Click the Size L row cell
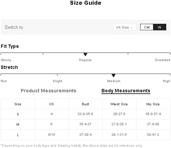Viewport: 171px width, 148px height. 18,135
